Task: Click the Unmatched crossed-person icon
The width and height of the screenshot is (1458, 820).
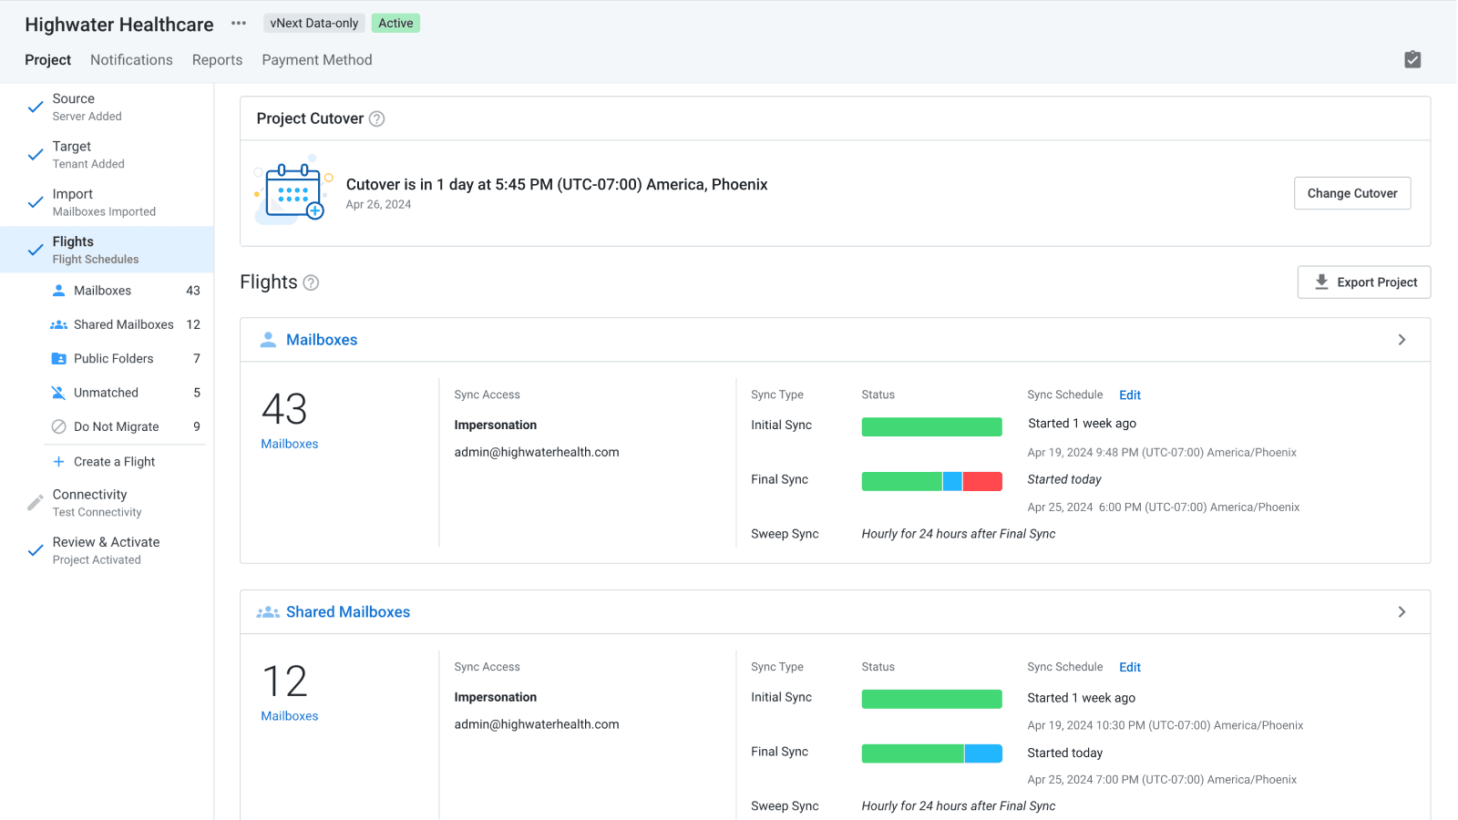Action: pos(58,393)
